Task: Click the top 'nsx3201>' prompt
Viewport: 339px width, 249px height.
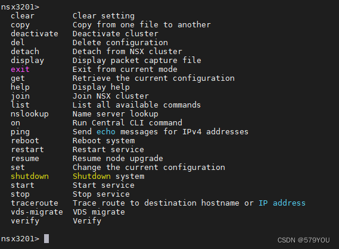Action: coord(20,7)
